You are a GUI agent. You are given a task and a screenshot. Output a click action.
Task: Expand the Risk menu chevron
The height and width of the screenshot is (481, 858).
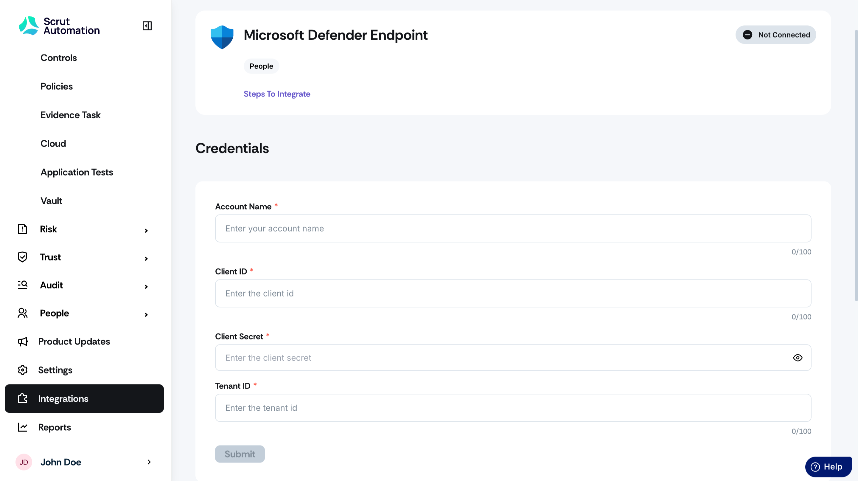146,230
